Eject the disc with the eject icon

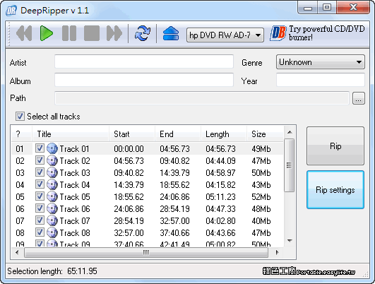pos(171,33)
